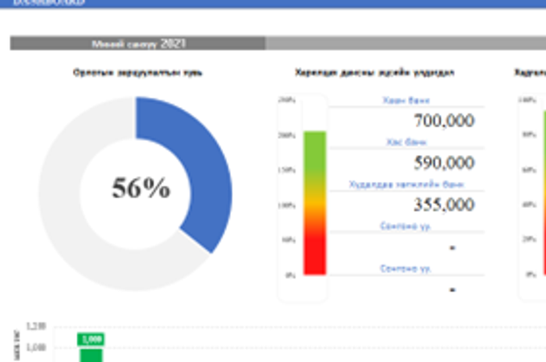Open the upper Сонгоно уу selector
Image resolution: width=546 pixels, height=362 pixels.
pyautogui.click(x=406, y=226)
